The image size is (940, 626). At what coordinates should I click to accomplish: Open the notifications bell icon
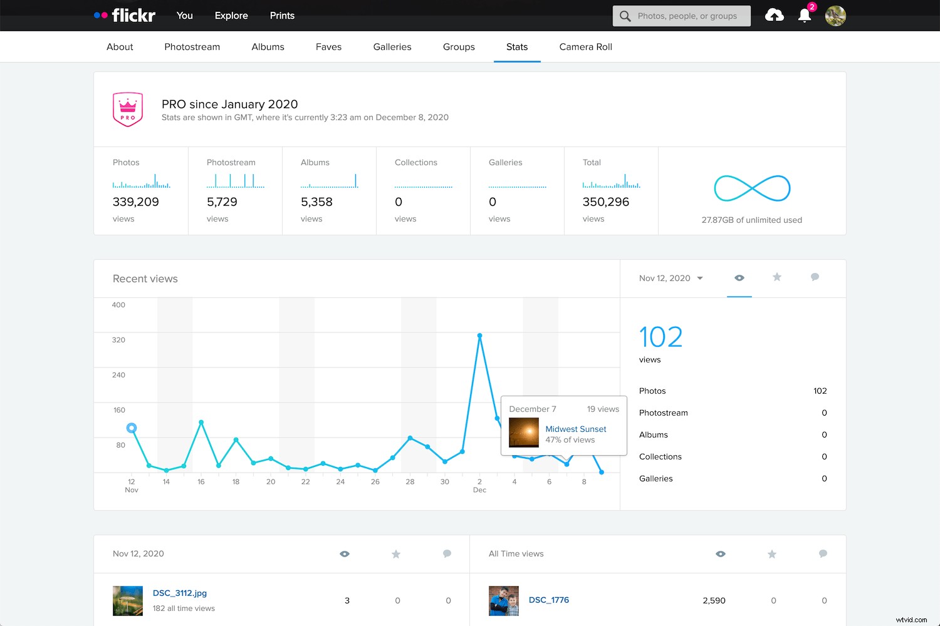(805, 16)
